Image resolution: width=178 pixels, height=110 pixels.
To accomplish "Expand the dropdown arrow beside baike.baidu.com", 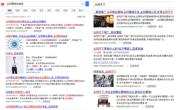I will pyautogui.click(x=42, y=72).
